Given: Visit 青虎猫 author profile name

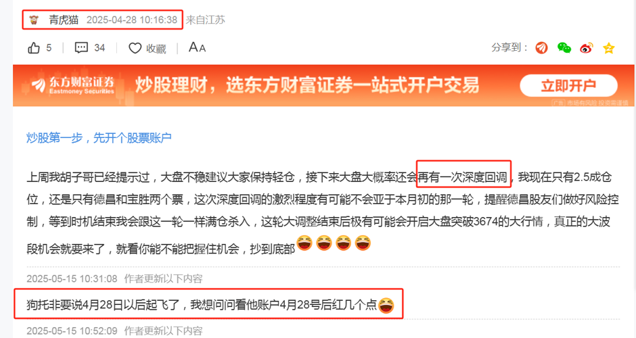Looking at the screenshot, I should [64, 20].
